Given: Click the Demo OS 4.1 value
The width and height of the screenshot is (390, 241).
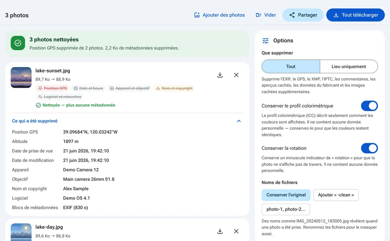Looking at the screenshot, I should [76, 198].
